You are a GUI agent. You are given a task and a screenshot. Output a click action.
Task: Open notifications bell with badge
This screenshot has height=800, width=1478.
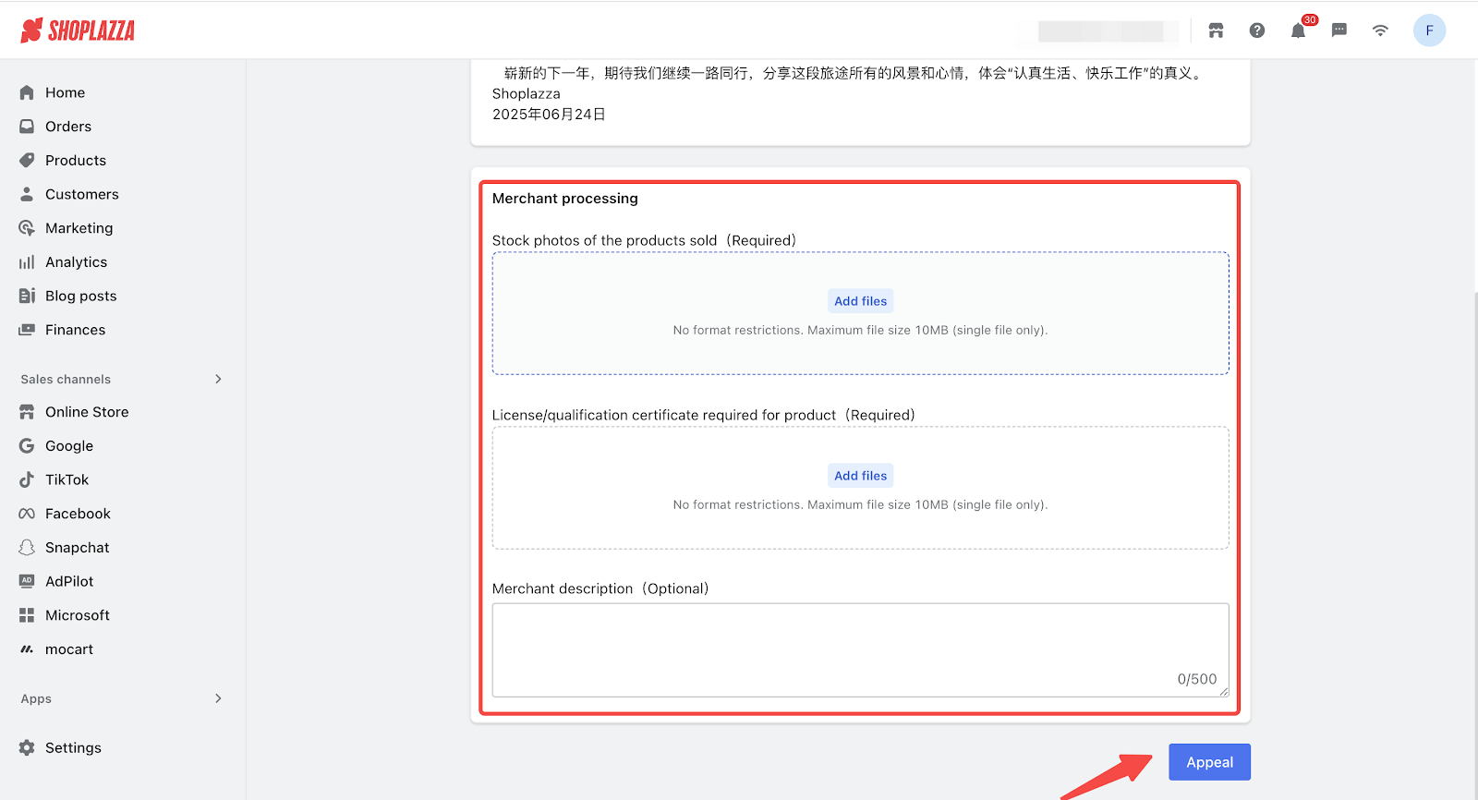pos(1299,30)
